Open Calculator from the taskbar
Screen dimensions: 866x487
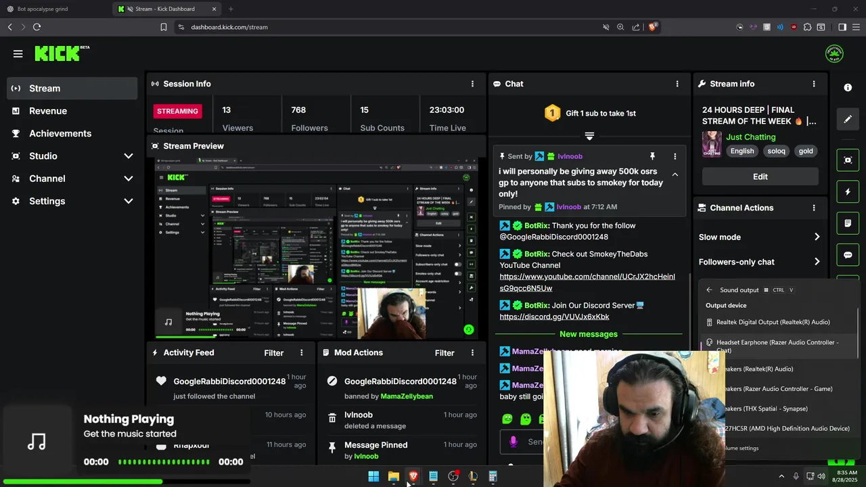[x=493, y=477]
